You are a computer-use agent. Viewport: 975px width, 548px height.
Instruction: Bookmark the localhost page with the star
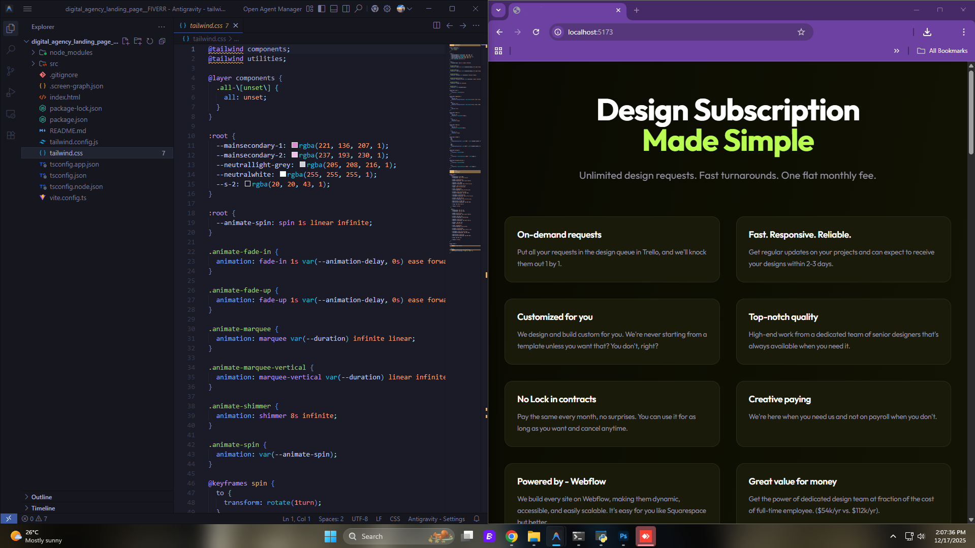click(801, 31)
